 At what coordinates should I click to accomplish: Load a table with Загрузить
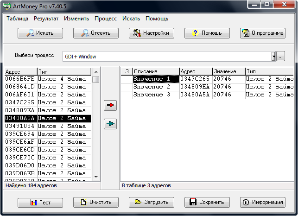pyautogui.click(x=152, y=202)
